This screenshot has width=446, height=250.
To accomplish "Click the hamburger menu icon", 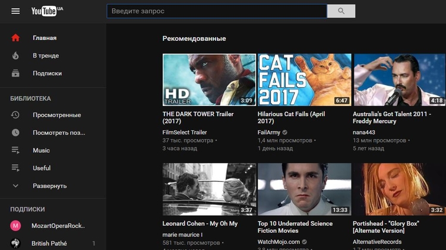I will pyautogui.click(x=15, y=11).
